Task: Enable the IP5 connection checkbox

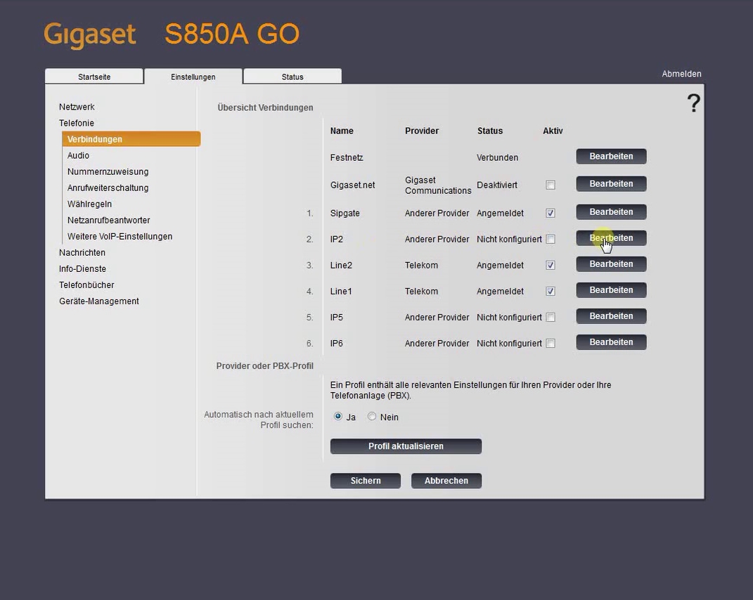Action: pyautogui.click(x=551, y=317)
